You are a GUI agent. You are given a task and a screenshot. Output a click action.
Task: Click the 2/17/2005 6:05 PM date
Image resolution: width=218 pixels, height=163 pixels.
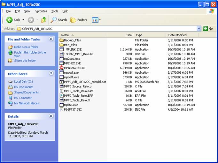(180, 72)
